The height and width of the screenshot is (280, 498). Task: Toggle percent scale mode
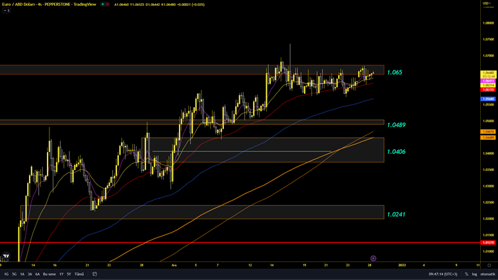click(x=466, y=274)
